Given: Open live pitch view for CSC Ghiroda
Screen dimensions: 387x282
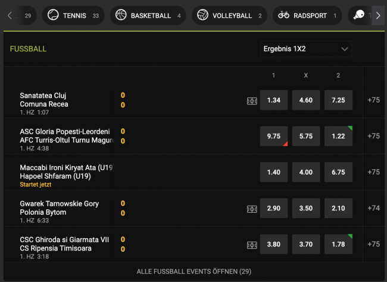Looking at the screenshot, I should [x=252, y=244].
